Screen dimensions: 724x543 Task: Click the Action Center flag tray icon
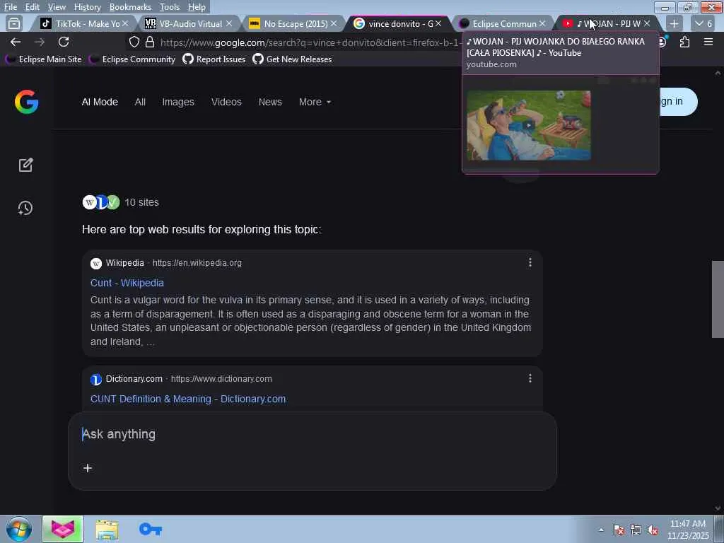(x=619, y=530)
